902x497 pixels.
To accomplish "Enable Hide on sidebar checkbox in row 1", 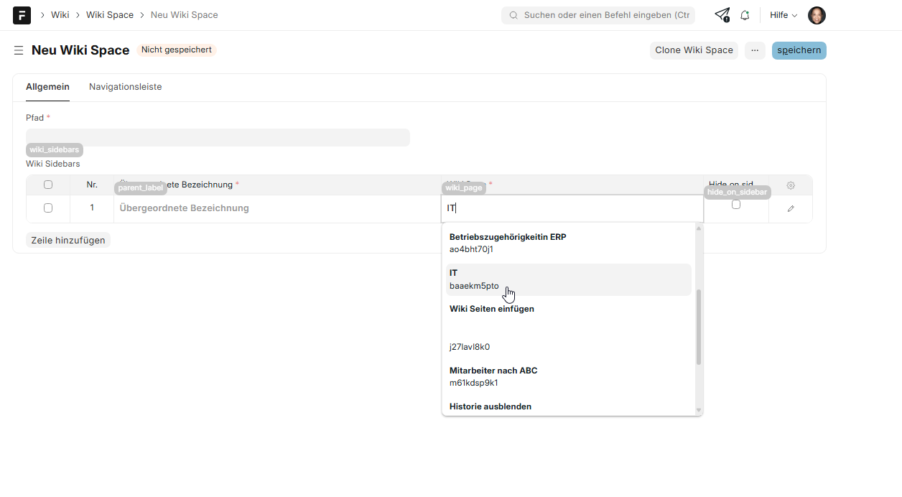I will tap(735, 205).
